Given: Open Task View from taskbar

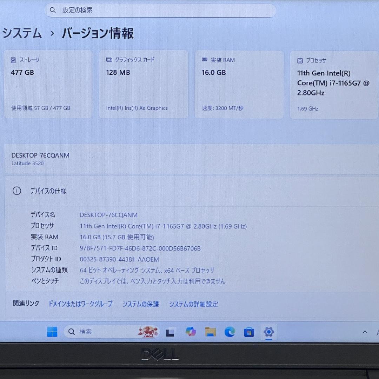Looking at the screenshot, I should pos(170,332).
